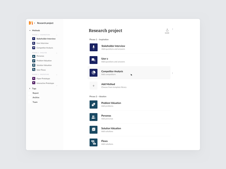Click Problem Valuation icon in sidebar
The height and width of the screenshot is (169, 226).
coord(34,61)
